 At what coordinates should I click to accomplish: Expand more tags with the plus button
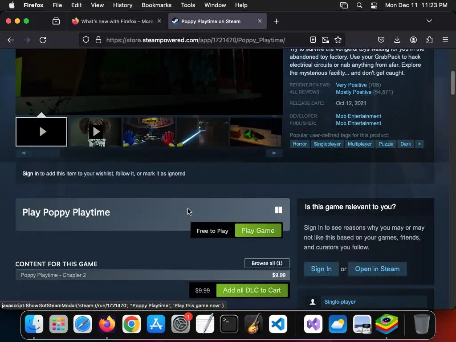[419, 144]
